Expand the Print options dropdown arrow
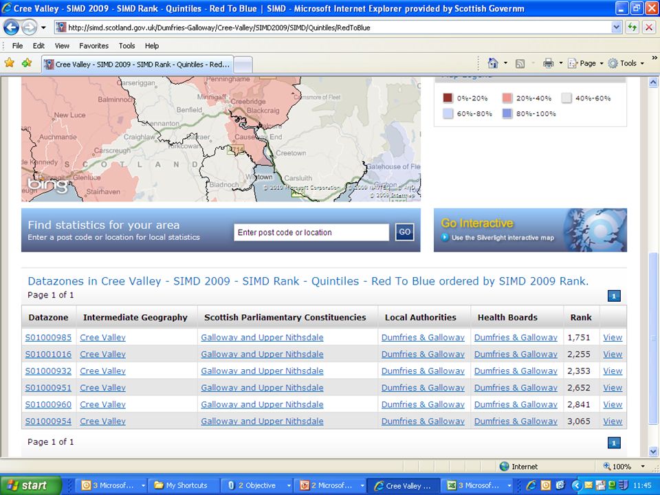Image resolution: width=660 pixels, height=495 pixels. pos(561,63)
